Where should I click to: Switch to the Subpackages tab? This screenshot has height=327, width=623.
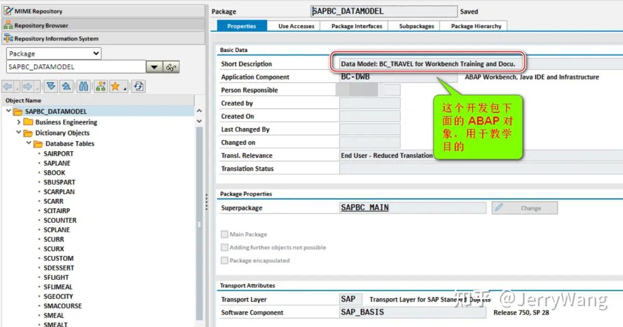click(414, 25)
